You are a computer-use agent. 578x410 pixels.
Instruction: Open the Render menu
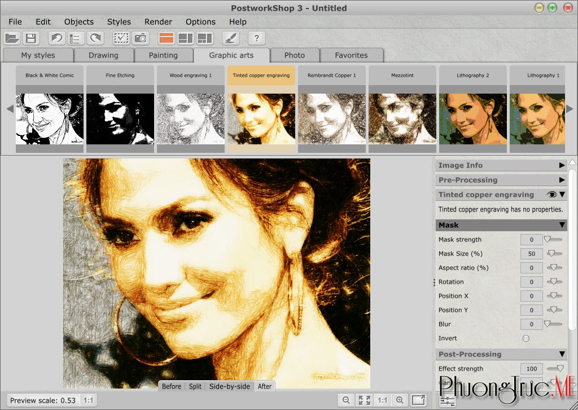[158, 21]
